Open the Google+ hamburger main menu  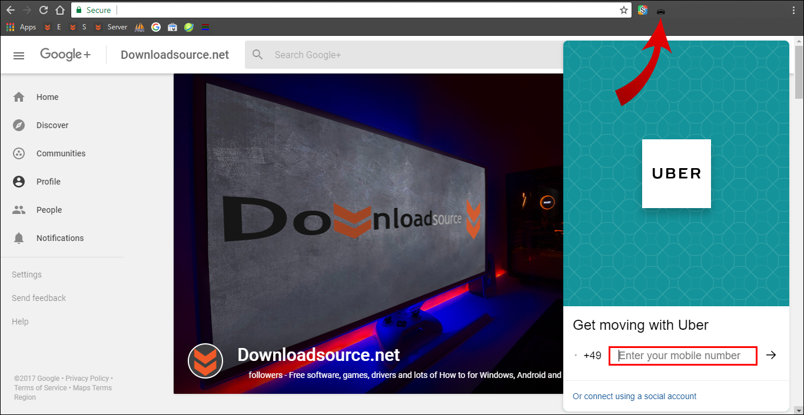click(x=19, y=55)
